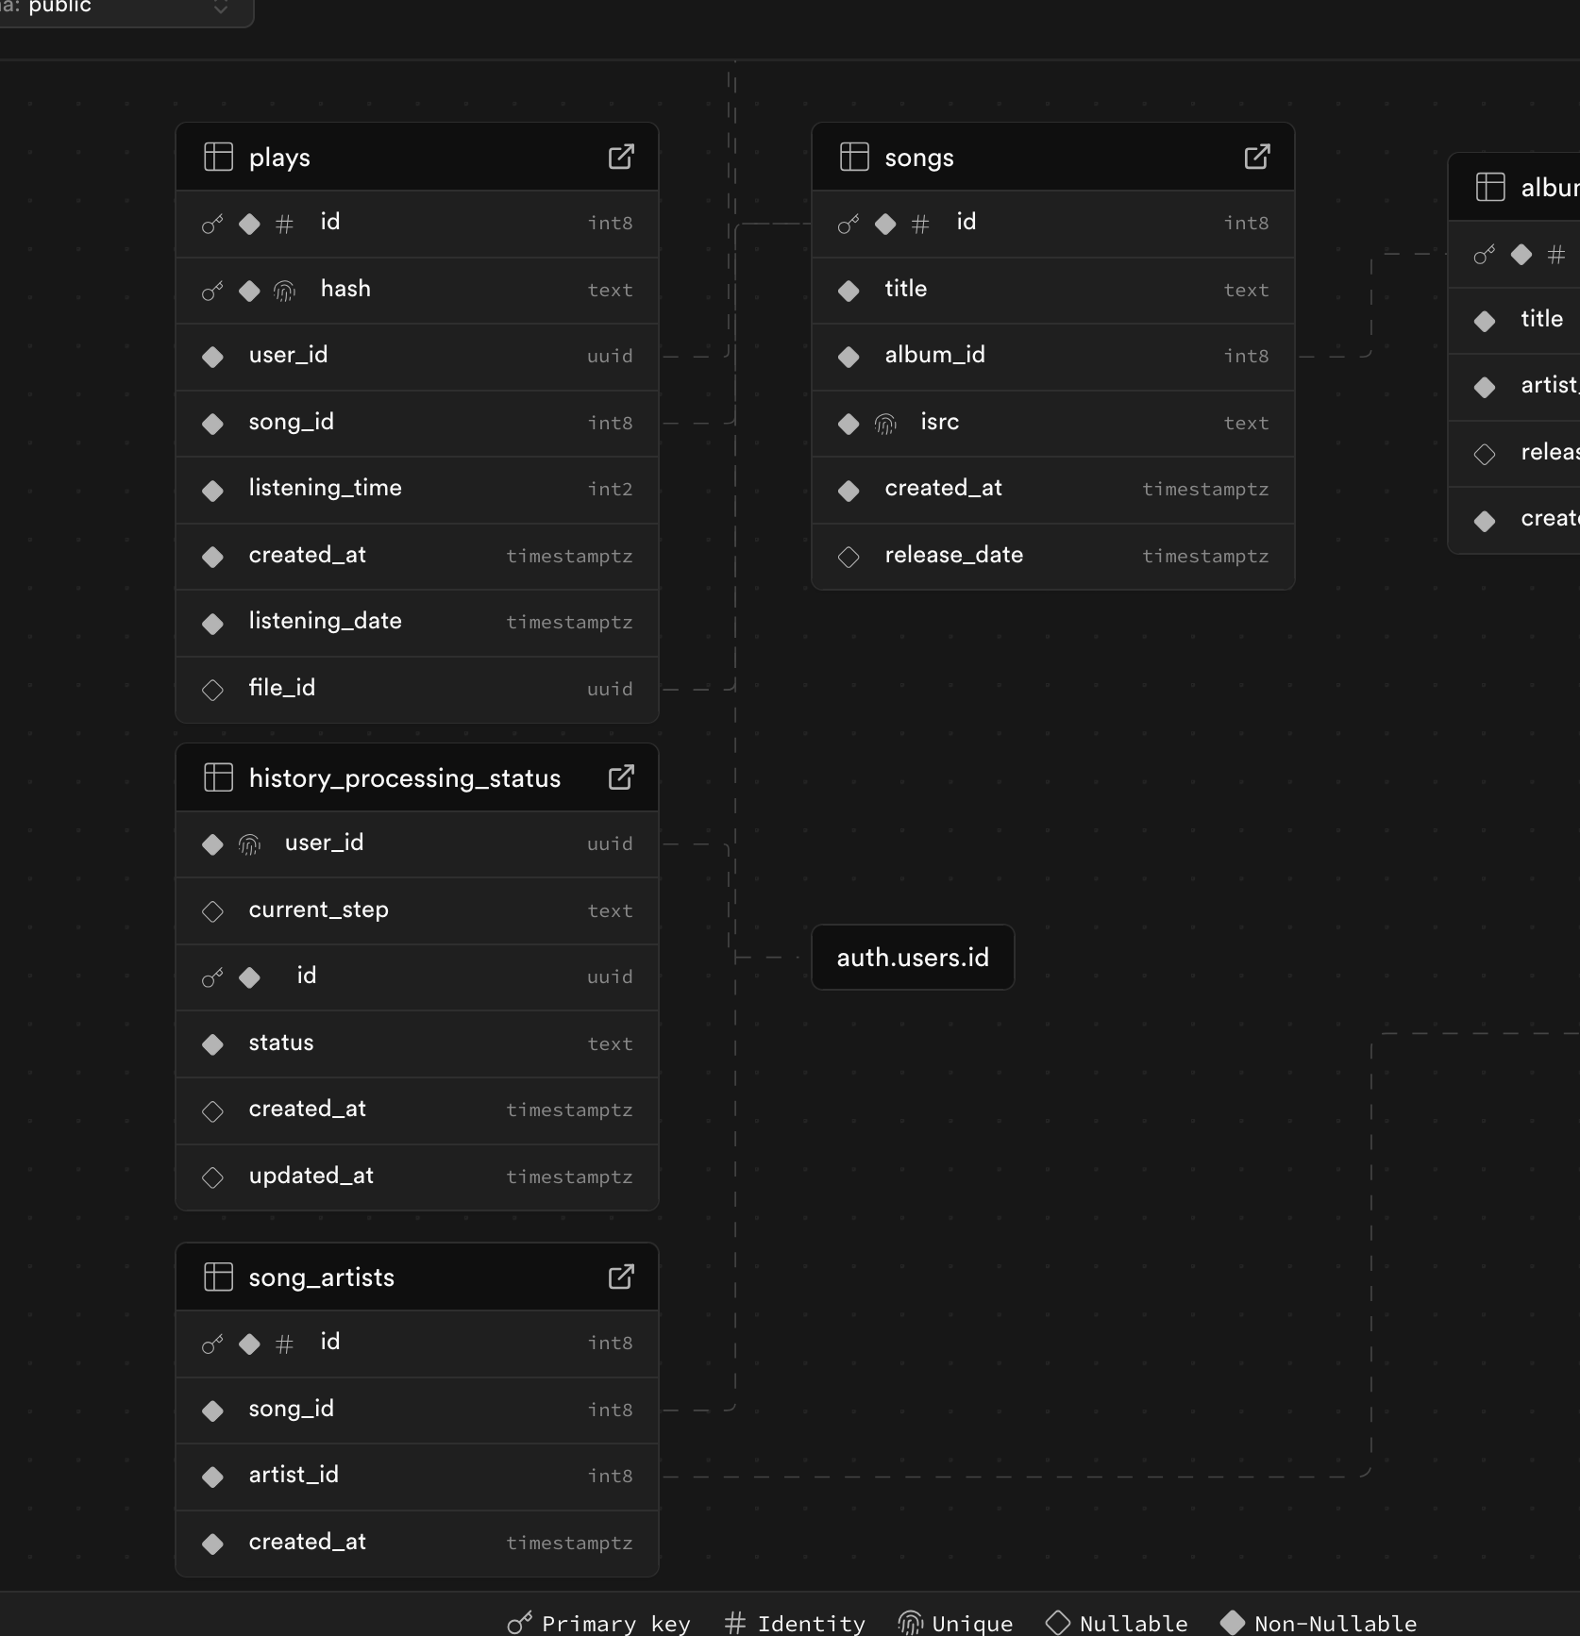Click the listening_time column in plays

click(x=417, y=490)
